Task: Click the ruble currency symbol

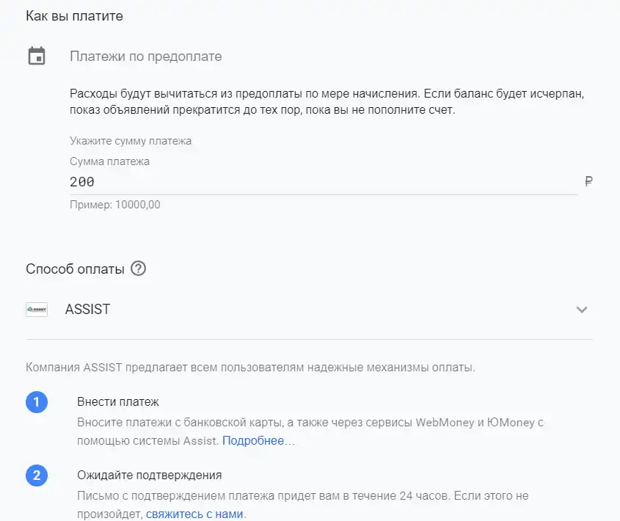Action: pyautogui.click(x=588, y=181)
